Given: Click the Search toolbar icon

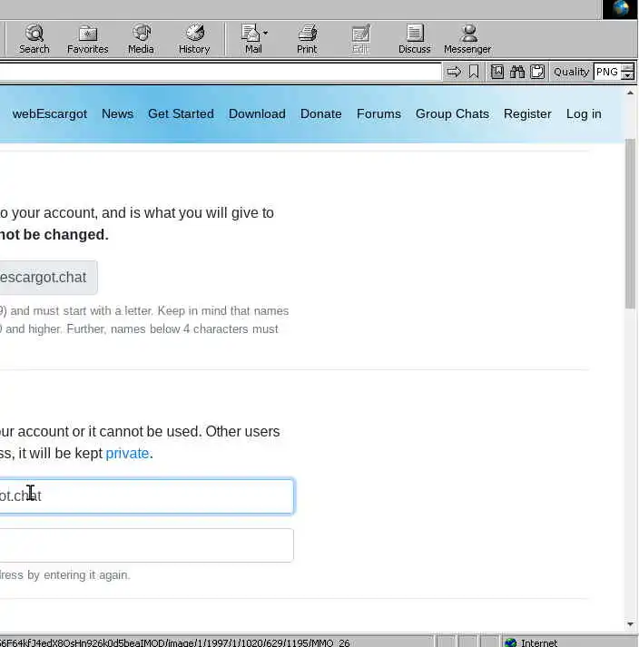Looking at the screenshot, I should (34, 39).
